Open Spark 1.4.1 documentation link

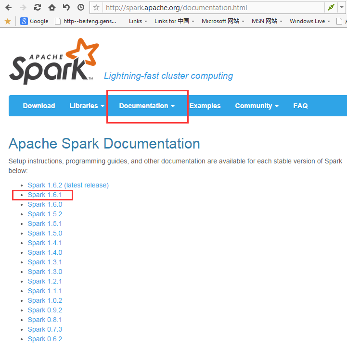tap(45, 243)
